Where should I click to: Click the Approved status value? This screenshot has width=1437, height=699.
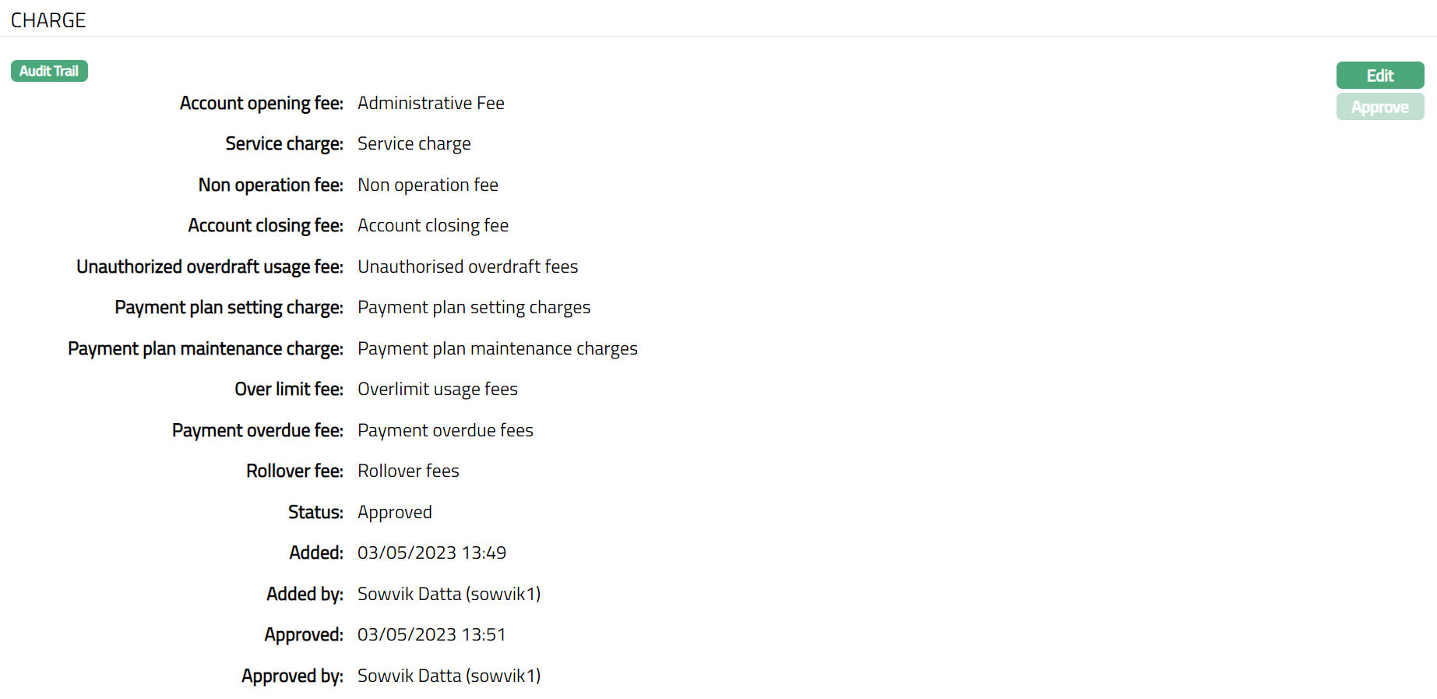pyautogui.click(x=394, y=512)
